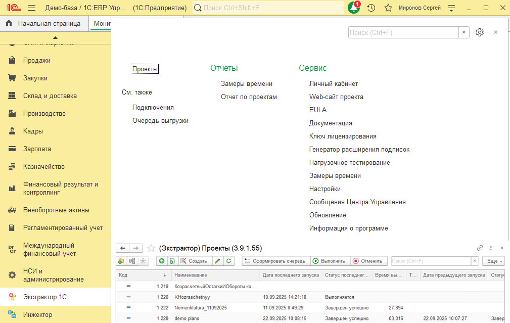Image resolution: width=510 pixels, height=323 pixels.
Task: Click the Кадры person icon
Action: [x=12, y=131]
